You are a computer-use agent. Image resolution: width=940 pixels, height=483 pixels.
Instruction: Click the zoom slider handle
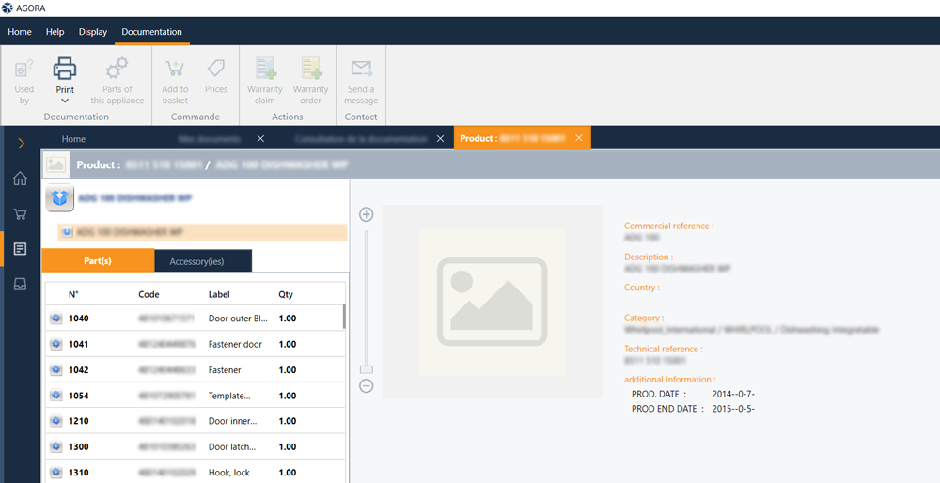click(x=367, y=369)
